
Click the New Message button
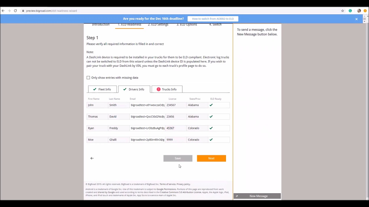point(257,196)
